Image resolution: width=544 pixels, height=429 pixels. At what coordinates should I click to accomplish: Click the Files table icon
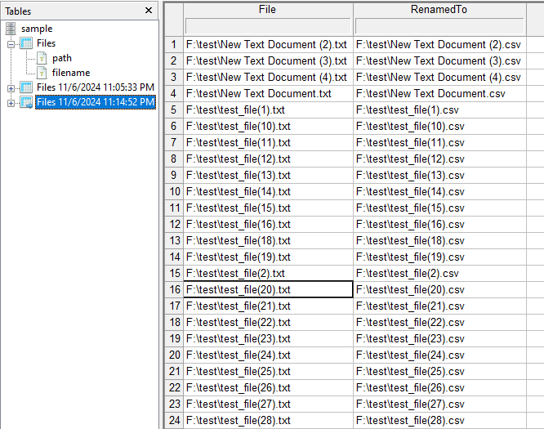click(25, 43)
